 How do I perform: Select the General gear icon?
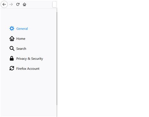point(12,28)
